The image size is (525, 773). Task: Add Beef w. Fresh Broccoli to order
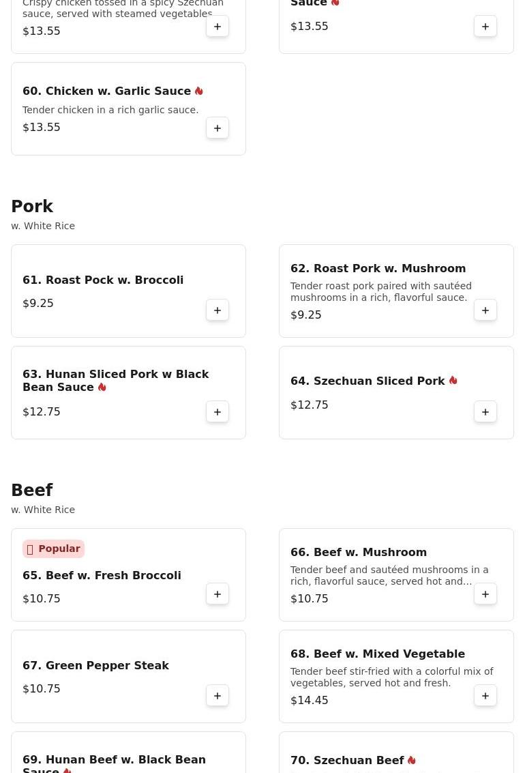pos(217,594)
